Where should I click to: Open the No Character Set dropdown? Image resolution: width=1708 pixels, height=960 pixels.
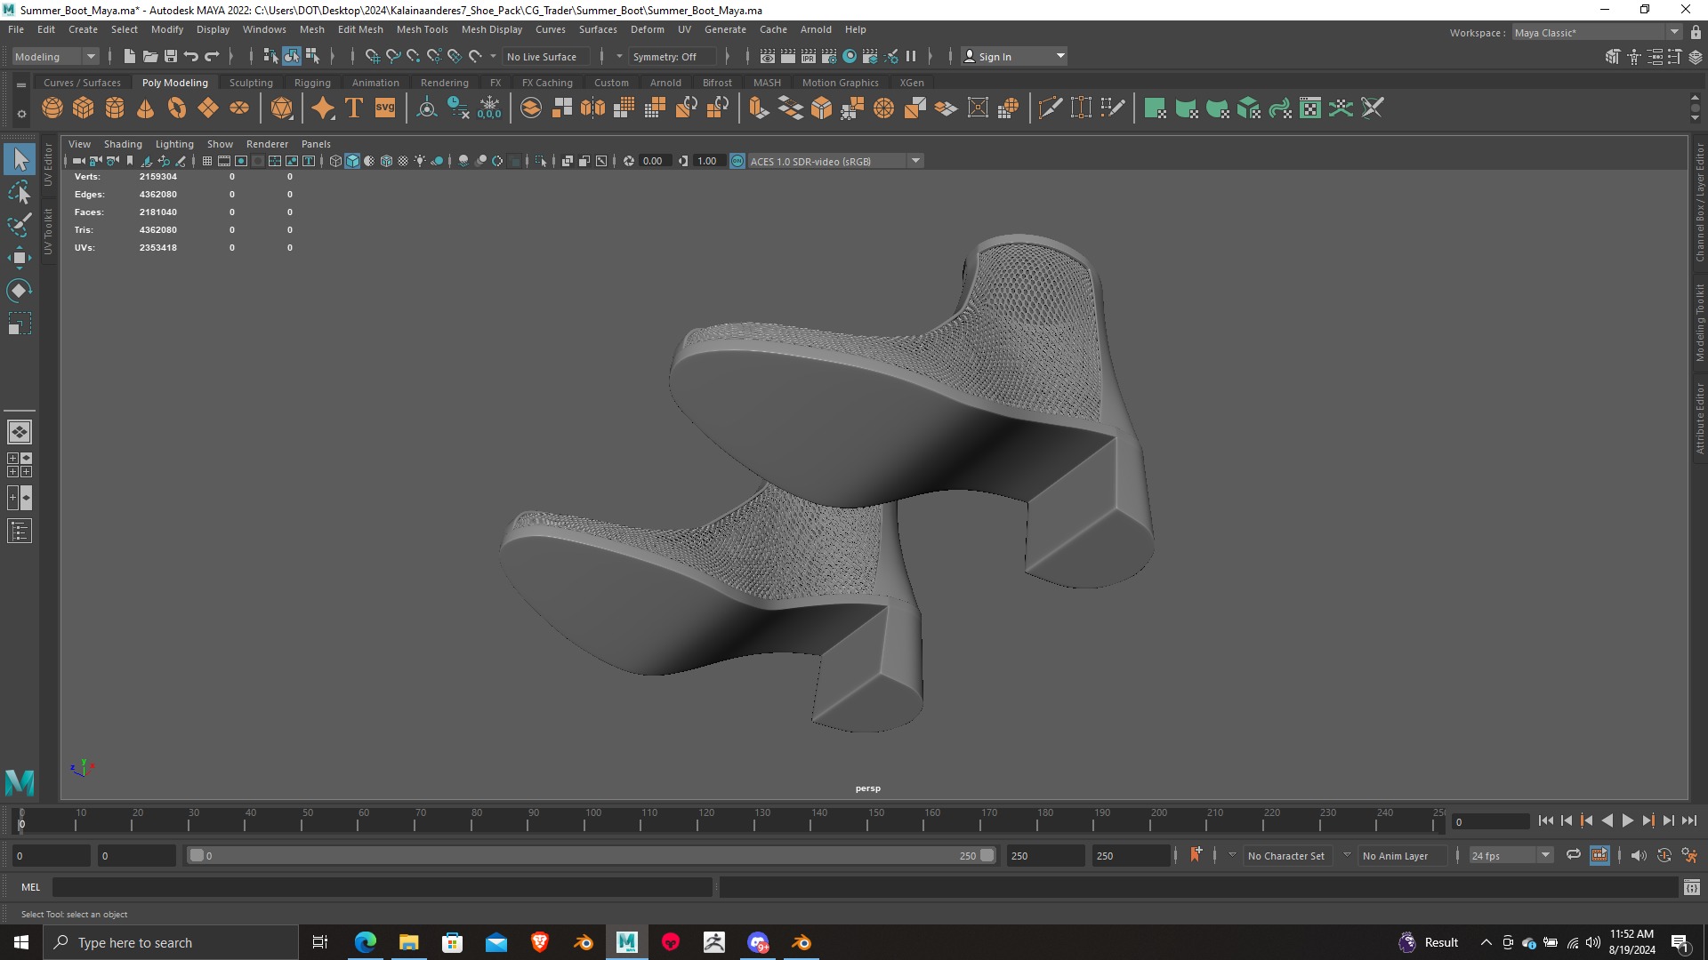click(1286, 856)
